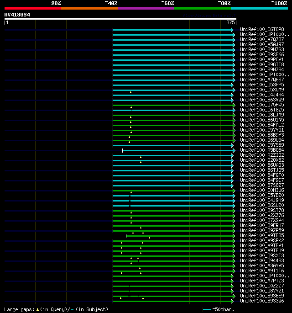Open hit label UniRef100_A7Q7B7
292x313 pixels.
(262, 39)
